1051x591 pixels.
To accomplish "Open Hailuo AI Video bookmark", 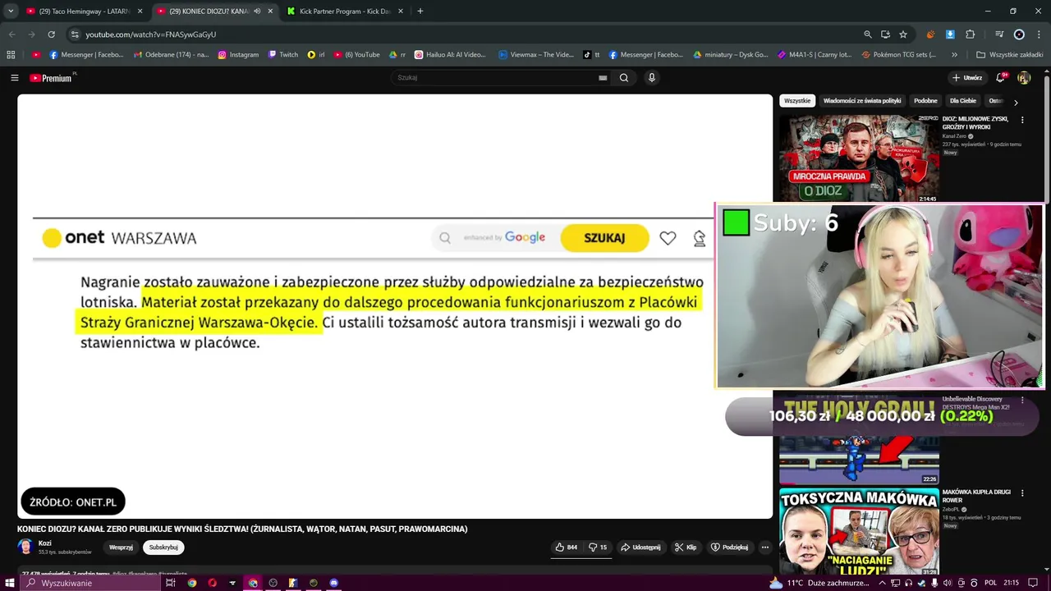I will point(450,55).
